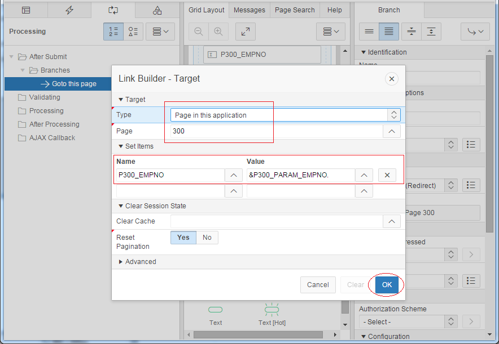Screen dimensions: 499x344
Task: Open Page Shared Components tab icon
Action: click(157, 10)
